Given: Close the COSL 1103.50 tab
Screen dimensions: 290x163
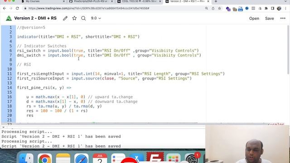Looking at the screenshot, I should [160, 1].
